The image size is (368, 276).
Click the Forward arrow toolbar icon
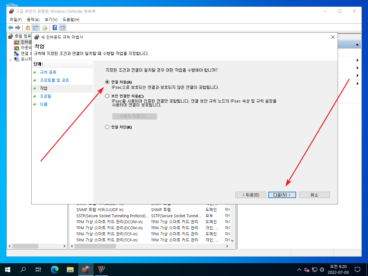pyautogui.click(x=18, y=28)
